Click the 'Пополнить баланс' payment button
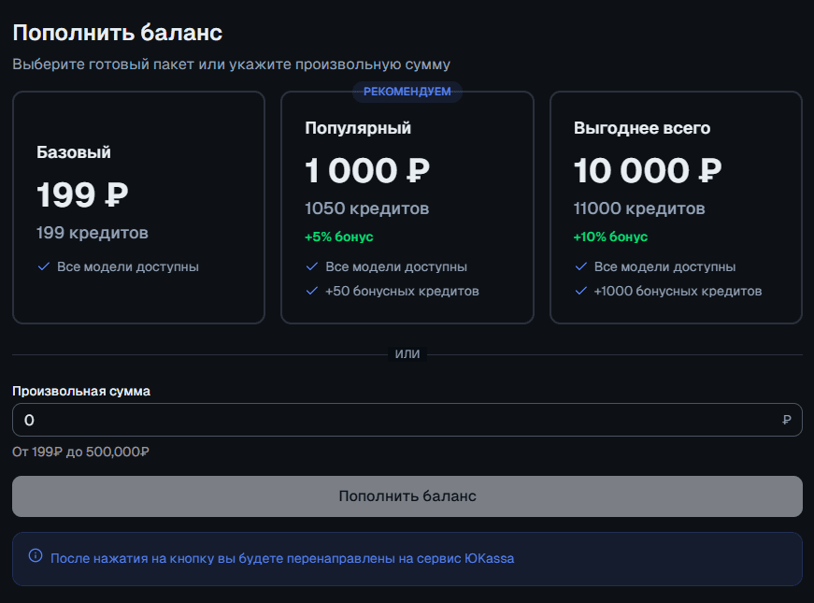Screen dimensions: 814x603 [x=407, y=496]
